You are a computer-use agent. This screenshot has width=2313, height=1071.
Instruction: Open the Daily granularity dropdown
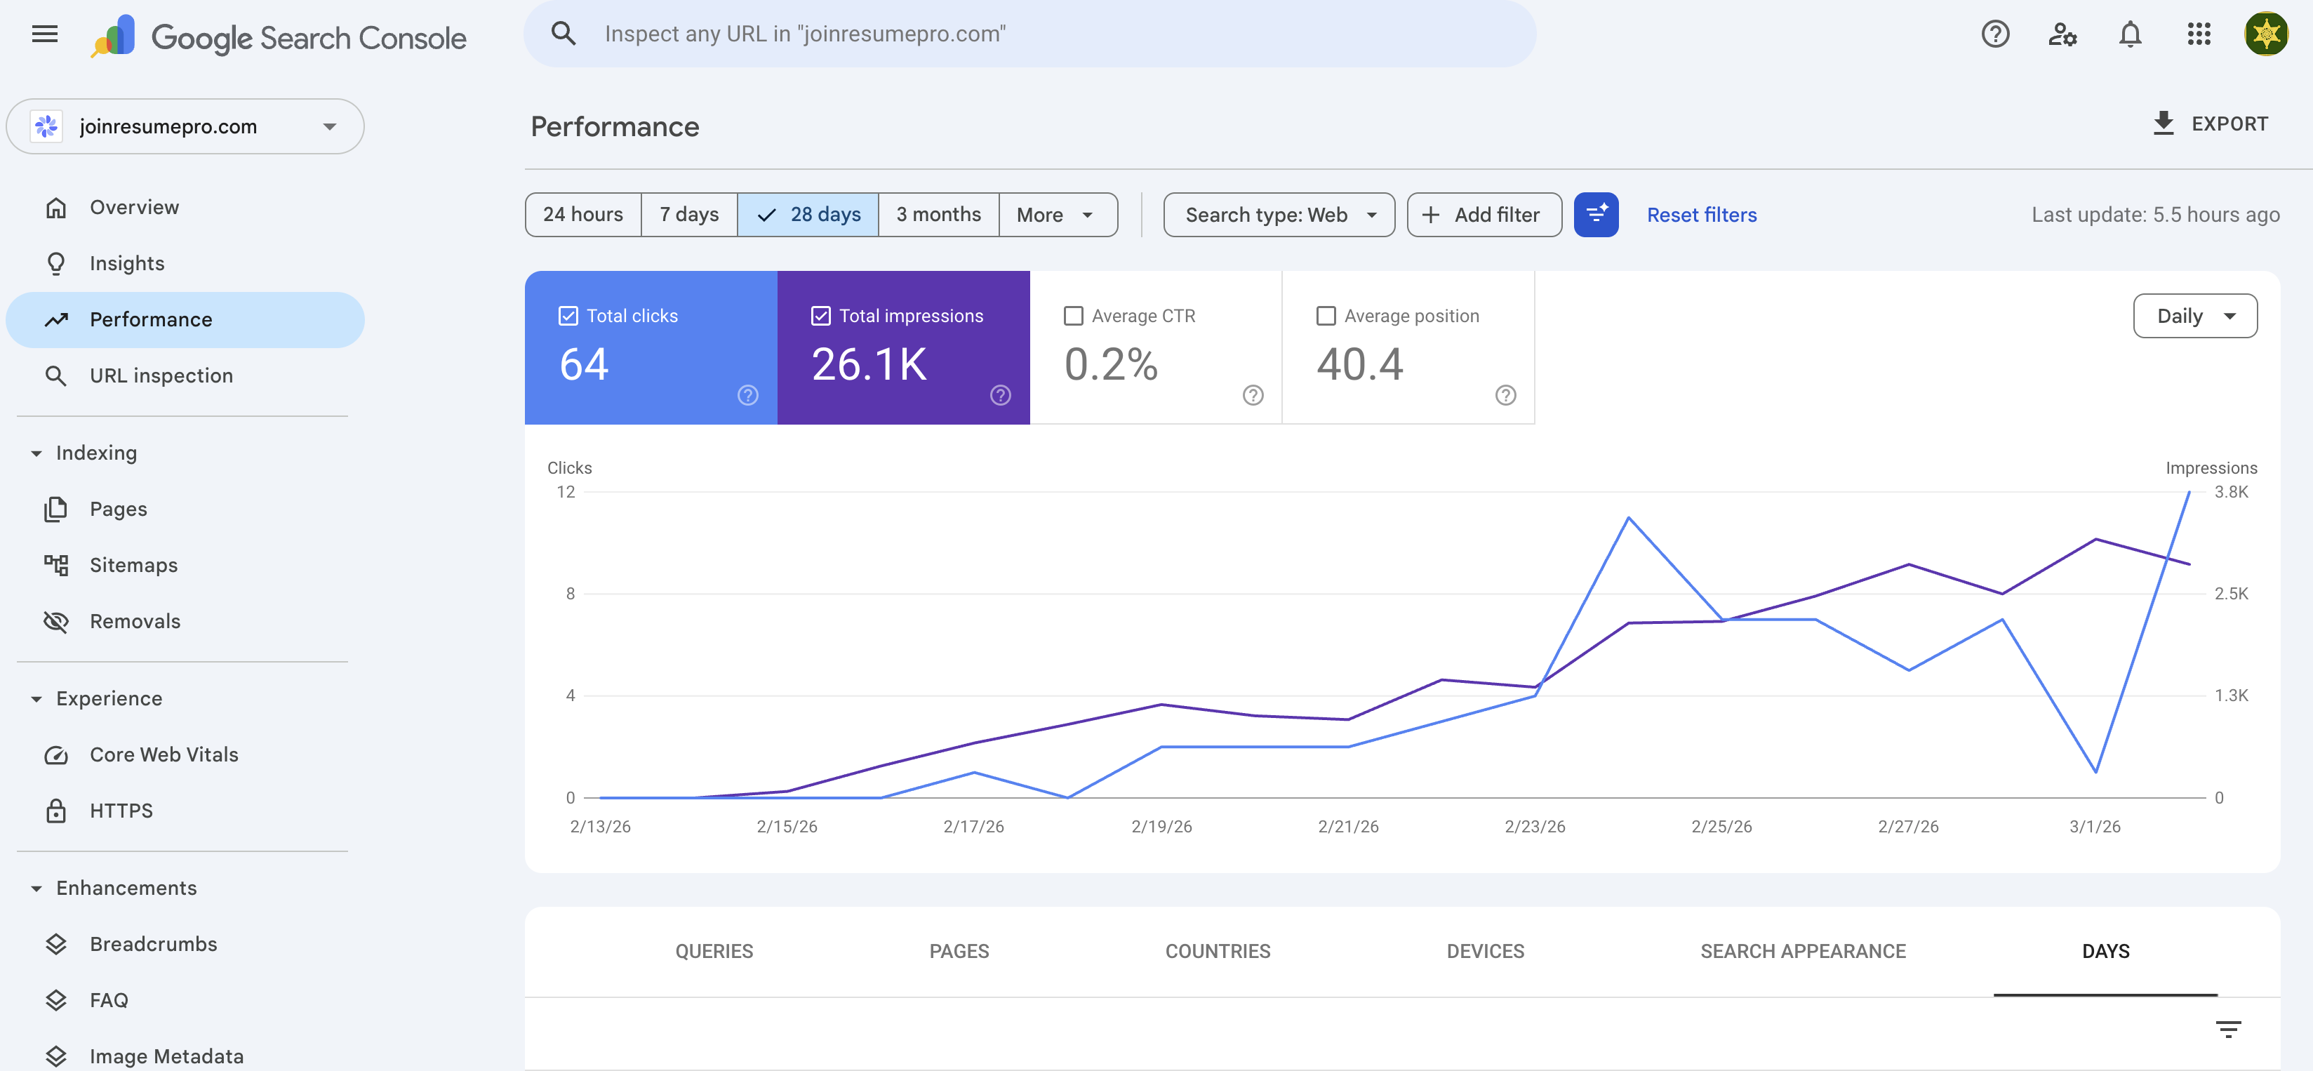click(x=2194, y=315)
